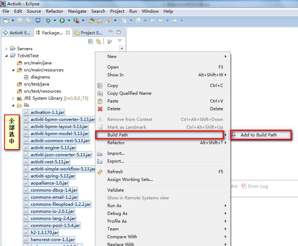Minimize the Package Explorer view
This screenshot has width=298, height=246.
click(x=111, y=31)
